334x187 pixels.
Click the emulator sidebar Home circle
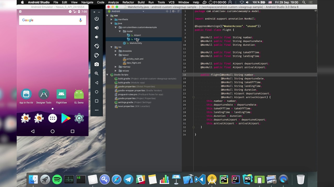pos(97,92)
